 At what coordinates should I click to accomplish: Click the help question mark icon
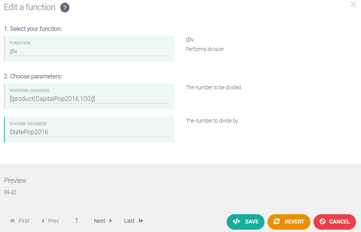click(65, 8)
